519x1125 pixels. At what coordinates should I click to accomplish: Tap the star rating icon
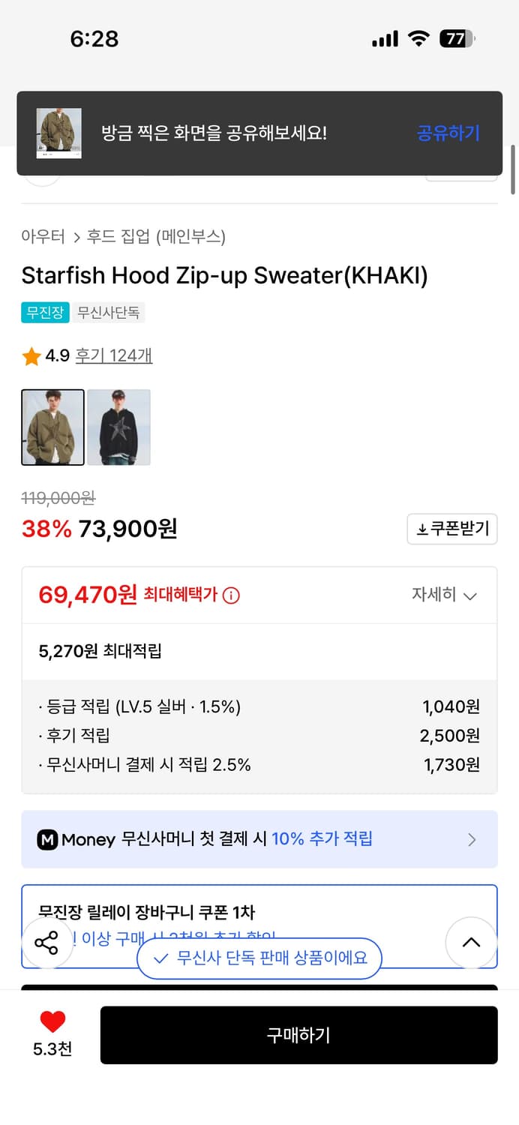pos(30,355)
